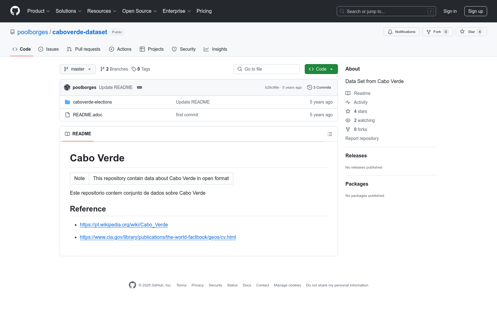Viewport: 497px width, 311px height.
Task: Expand the Open Source menu
Action: 140,11
